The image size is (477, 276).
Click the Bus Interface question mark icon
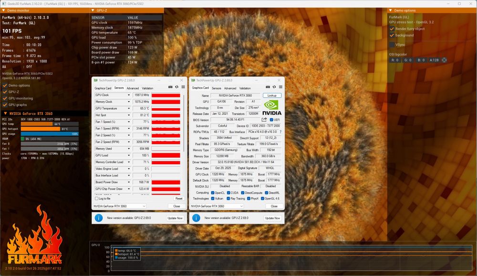(x=280, y=132)
